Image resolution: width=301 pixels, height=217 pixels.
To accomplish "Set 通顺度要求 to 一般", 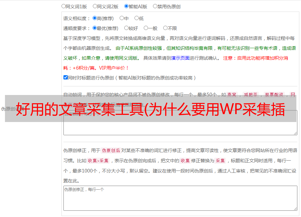I will coord(146,28).
